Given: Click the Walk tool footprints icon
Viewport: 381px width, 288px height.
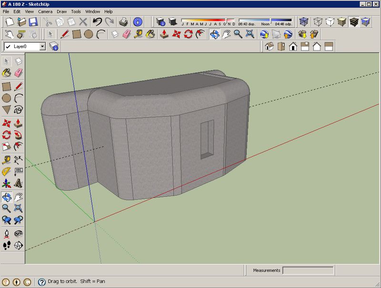Looking at the screenshot, I should [7, 245].
